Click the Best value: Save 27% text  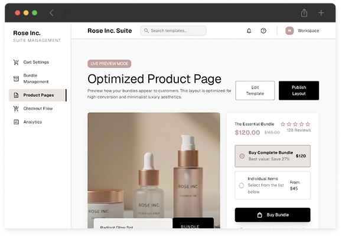pyautogui.click(x=269, y=159)
